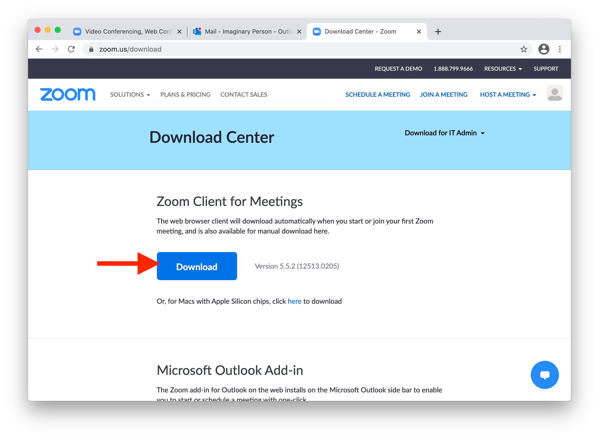Reload the current page
The height and width of the screenshot is (438, 599).
click(71, 49)
